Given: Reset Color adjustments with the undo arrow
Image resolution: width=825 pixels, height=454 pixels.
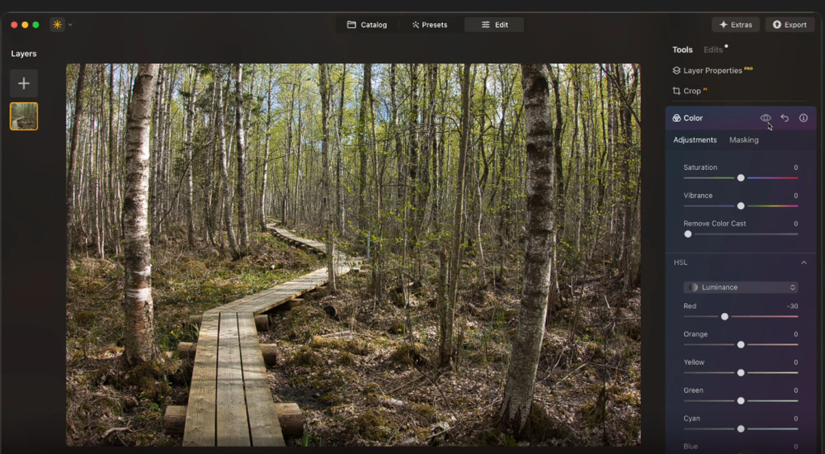Looking at the screenshot, I should (x=784, y=118).
